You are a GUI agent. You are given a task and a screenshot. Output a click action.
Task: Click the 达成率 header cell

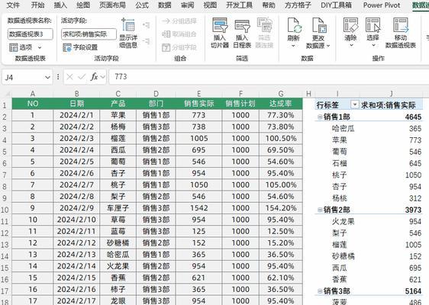pos(281,104)
